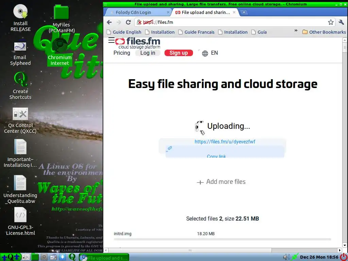
Task: Click the horizontal scrollbar right arrow
Action: tap(340, 250)
